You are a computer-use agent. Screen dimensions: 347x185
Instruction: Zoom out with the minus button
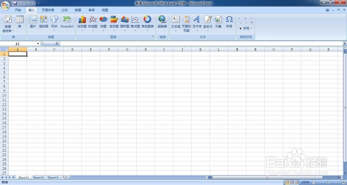314,182
